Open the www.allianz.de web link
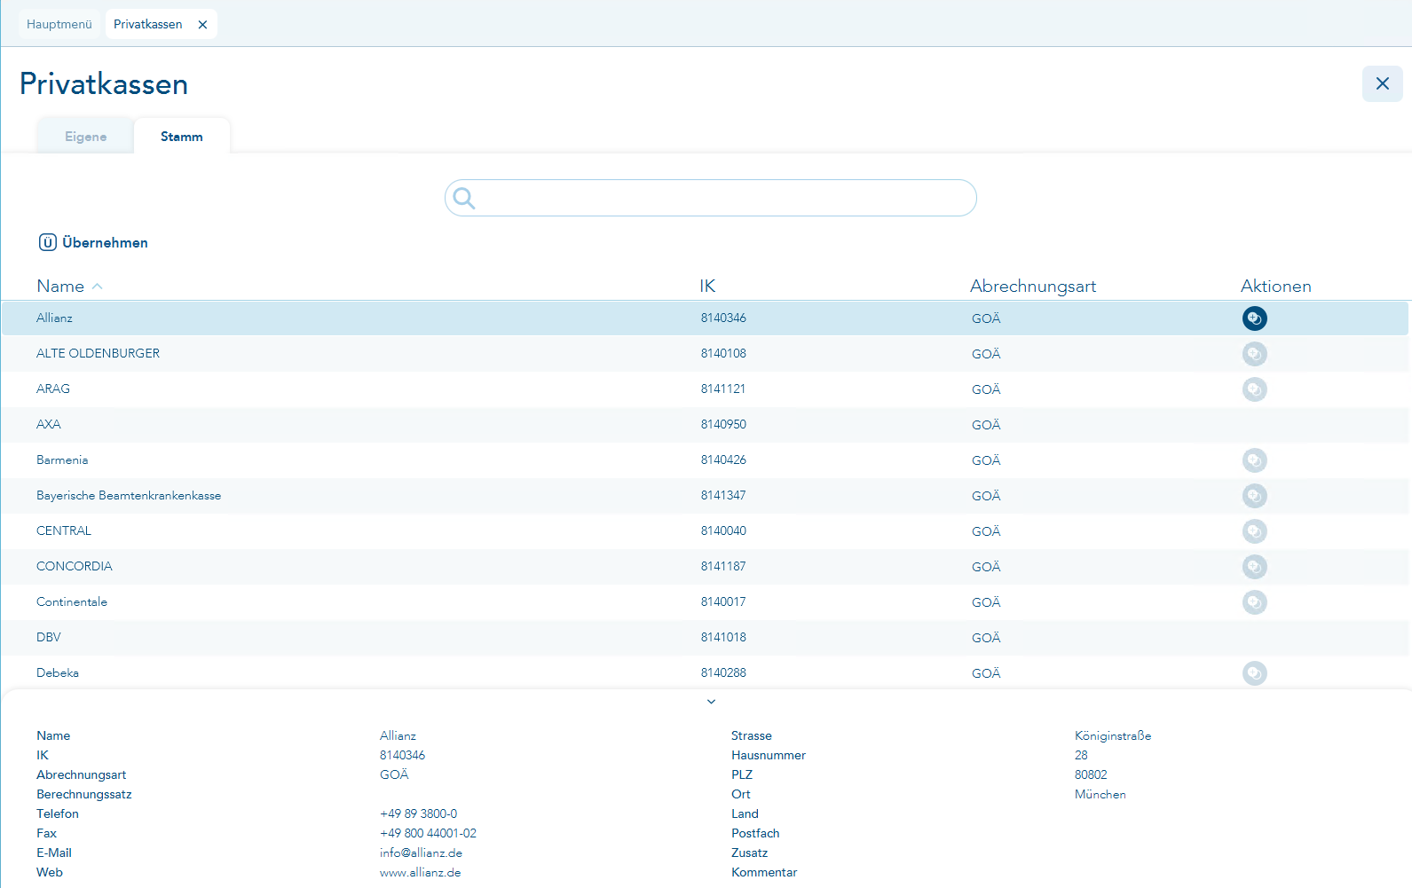Viewport: 1412px width, 888px height. [x=420, y=872]
